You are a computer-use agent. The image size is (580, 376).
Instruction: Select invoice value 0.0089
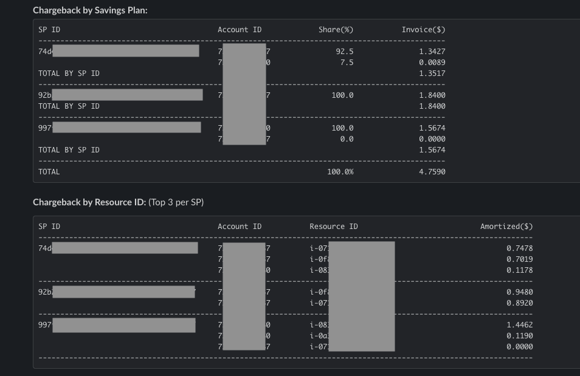[x=432, y=63]
